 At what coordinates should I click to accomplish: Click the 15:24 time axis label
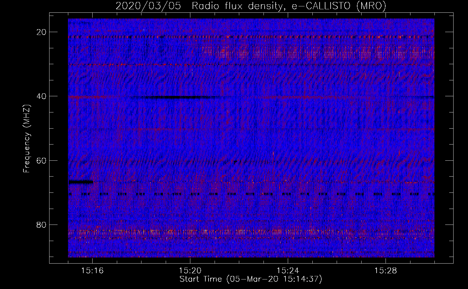(288, 271)
